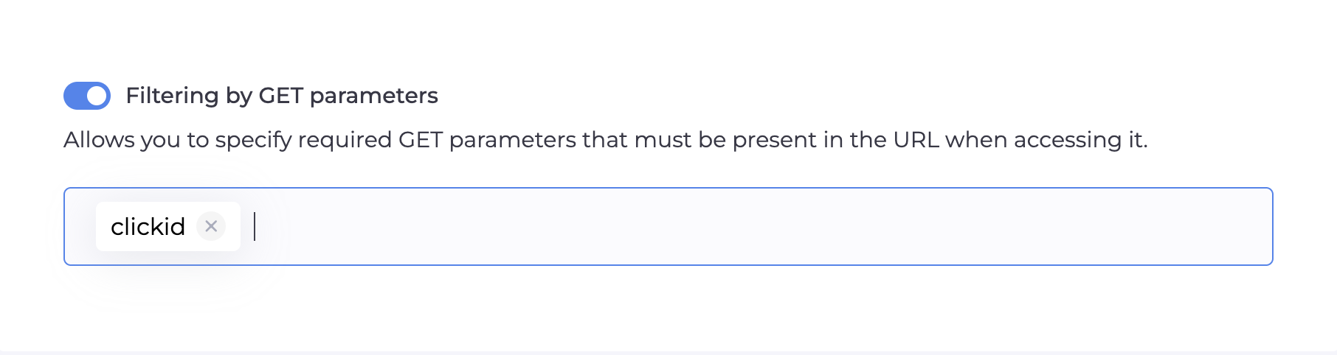Click the 'Filtering by GET parameters' label
Screen dimensions: 1337x355
tap(281, 96)
